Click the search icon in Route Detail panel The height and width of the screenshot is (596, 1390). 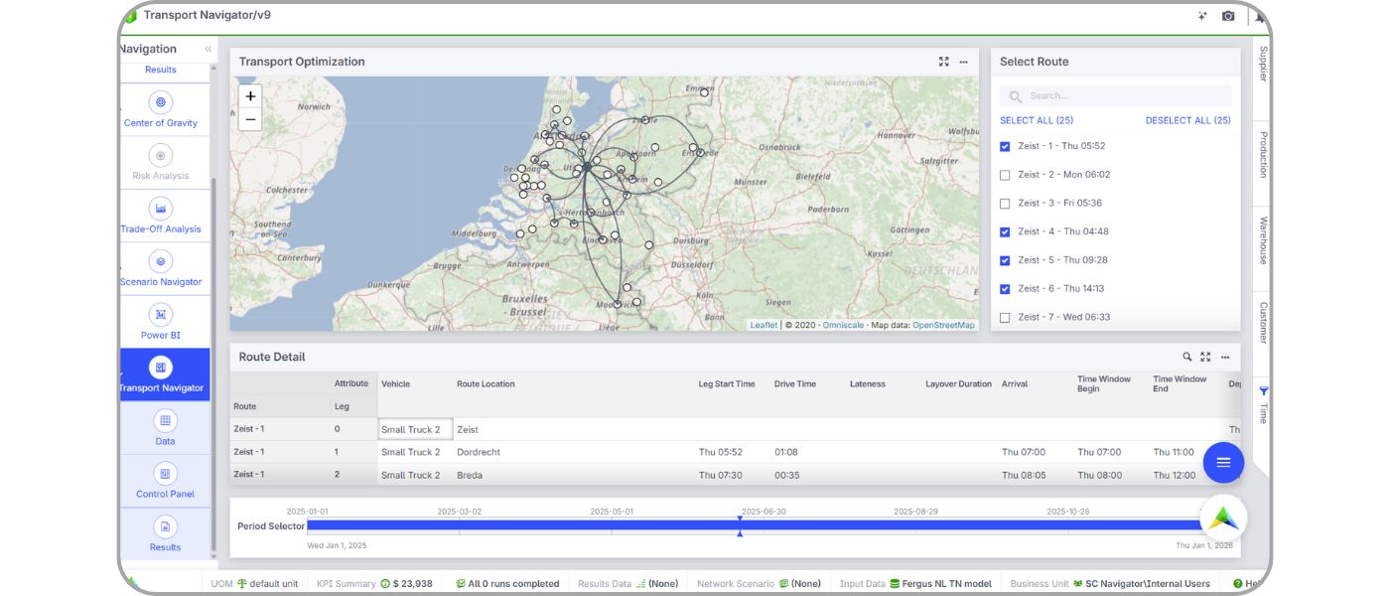(x=1185, y=357)
